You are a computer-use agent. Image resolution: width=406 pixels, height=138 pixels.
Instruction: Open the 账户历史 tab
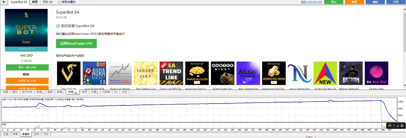point(27,92)
